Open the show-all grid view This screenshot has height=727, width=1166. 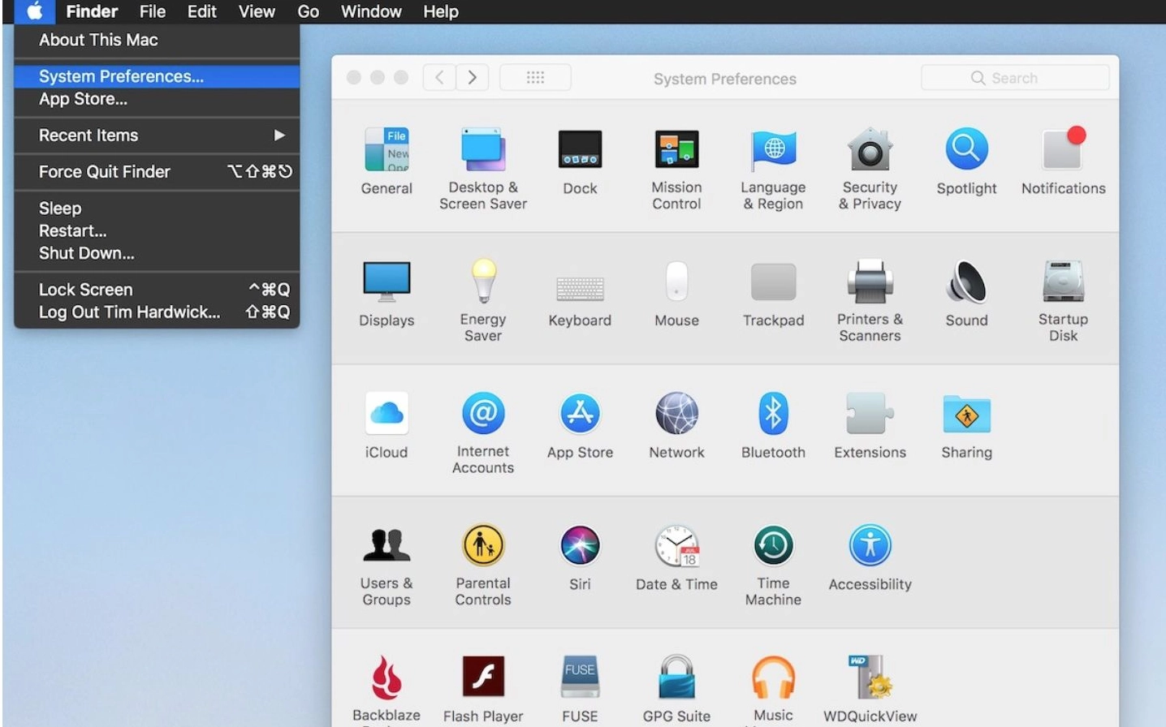[535, 77]
